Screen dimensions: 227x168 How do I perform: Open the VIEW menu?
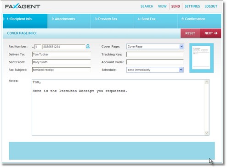click(162, 6)
